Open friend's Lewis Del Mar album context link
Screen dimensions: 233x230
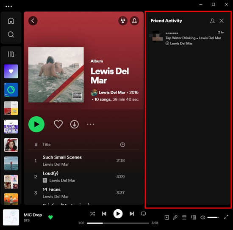coord(181,44)
